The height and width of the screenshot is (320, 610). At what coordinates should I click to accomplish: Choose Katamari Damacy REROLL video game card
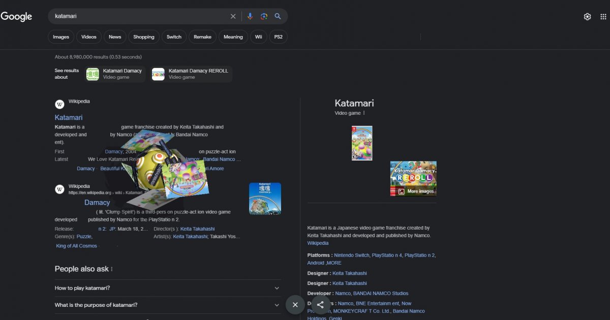coord(191,74)
